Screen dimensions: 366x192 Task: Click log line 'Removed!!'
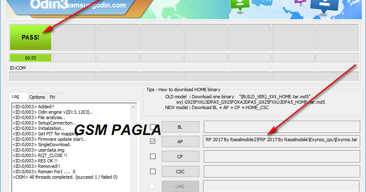coord(36,166)
